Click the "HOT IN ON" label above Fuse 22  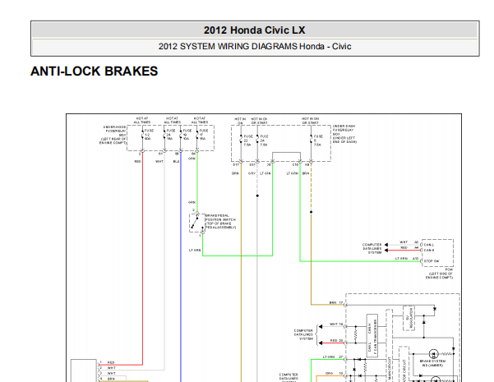[x=240, y=121]
